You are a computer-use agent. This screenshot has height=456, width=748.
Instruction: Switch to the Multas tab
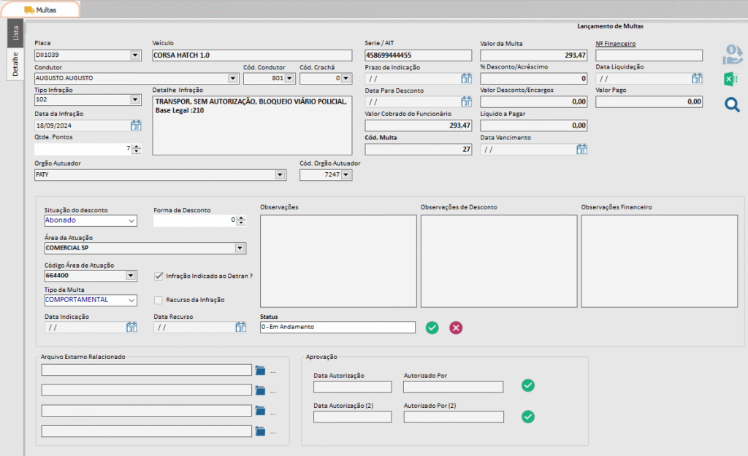[x=41, y=9]
